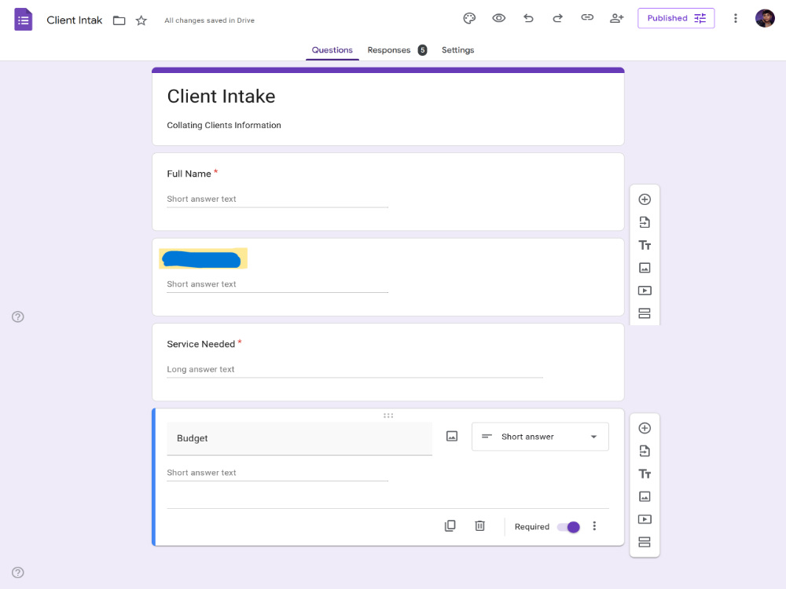Add collaborators icon
Image resolution: width=786 pixels, height=589 pixels.
click(616, 19)
